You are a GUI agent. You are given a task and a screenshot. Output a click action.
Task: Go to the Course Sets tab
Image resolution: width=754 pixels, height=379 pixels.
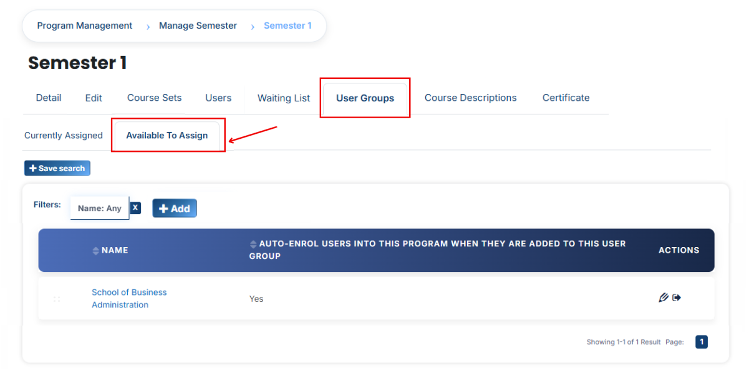click(155, 98)
